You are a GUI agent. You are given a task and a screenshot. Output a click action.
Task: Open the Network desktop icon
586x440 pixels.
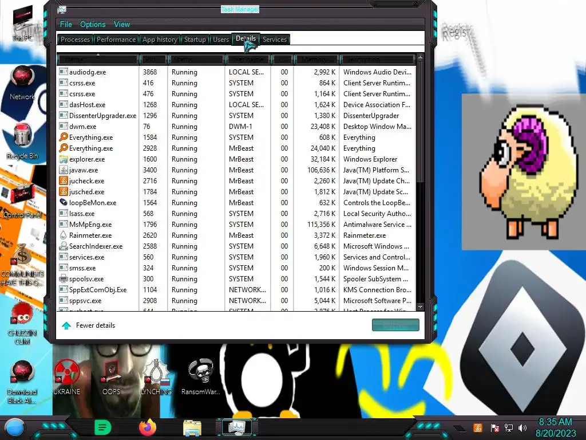click(22, 83)
